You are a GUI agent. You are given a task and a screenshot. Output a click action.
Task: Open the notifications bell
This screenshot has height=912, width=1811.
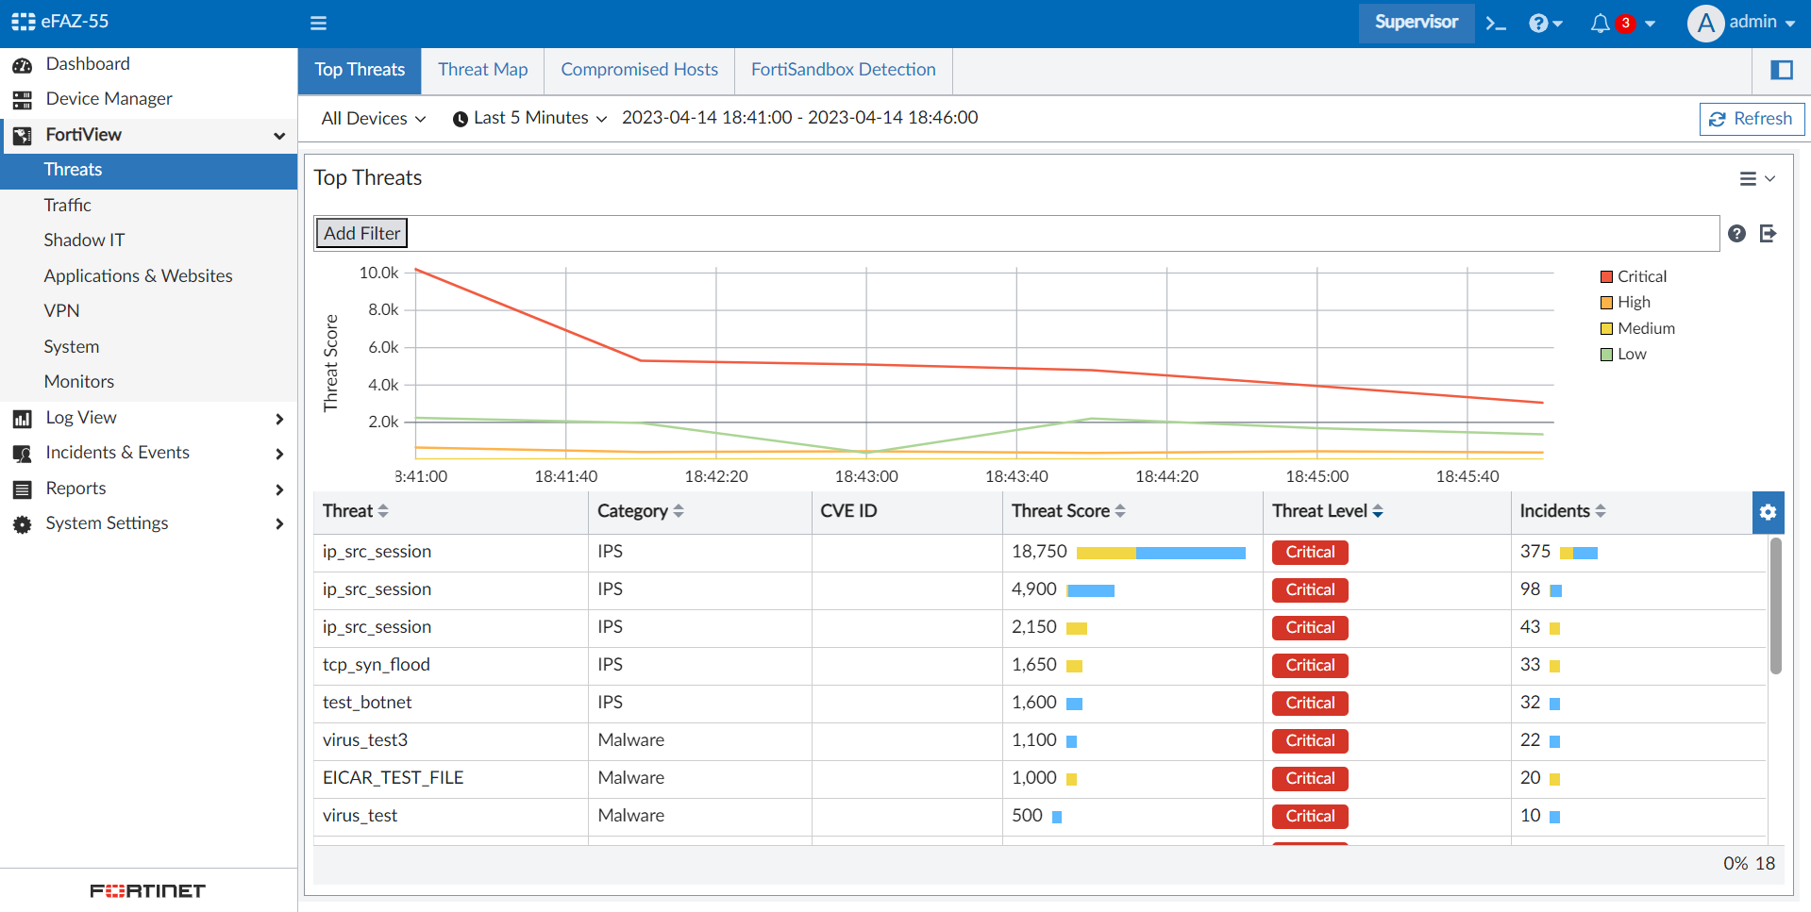point(1600,23)
